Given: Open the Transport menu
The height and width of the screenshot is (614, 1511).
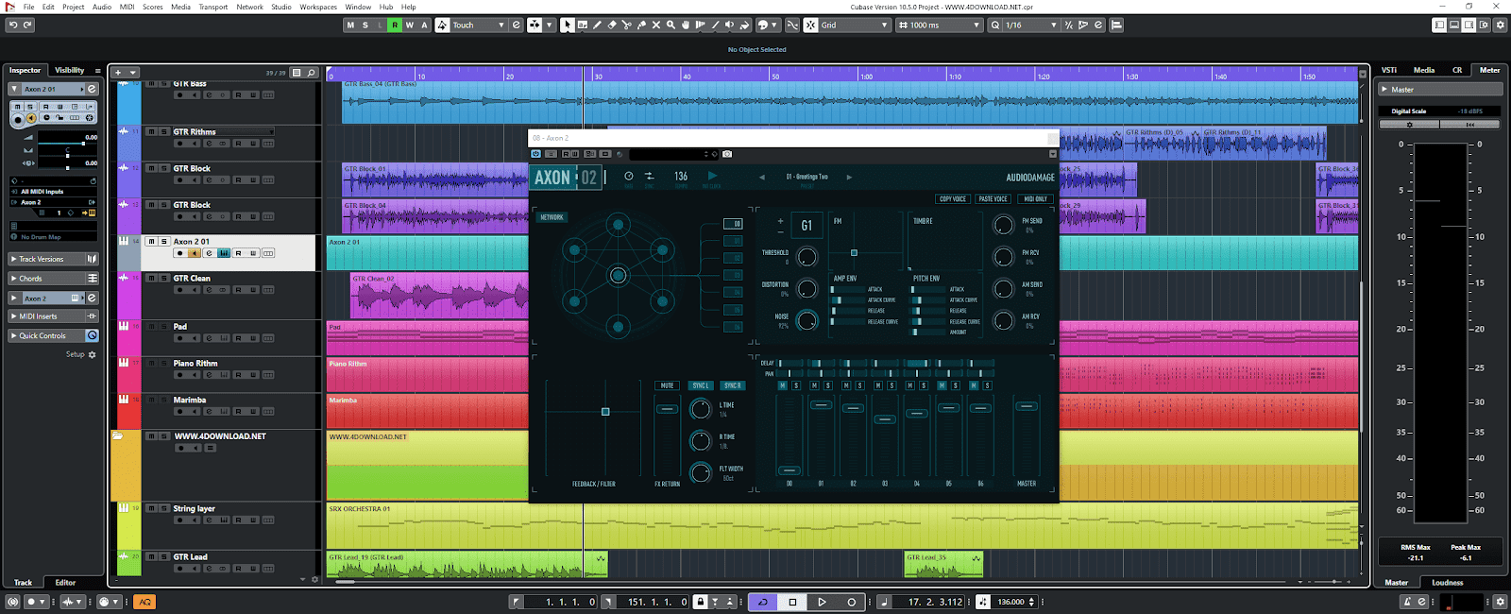Looking at the screenshot, I should click(x=213, y=7).
